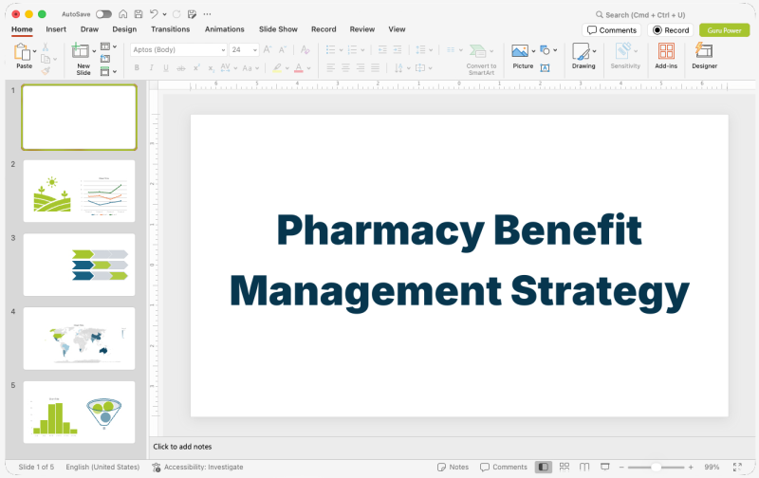
Task: Switch to Reading view
Action: (x=584, y=467)
